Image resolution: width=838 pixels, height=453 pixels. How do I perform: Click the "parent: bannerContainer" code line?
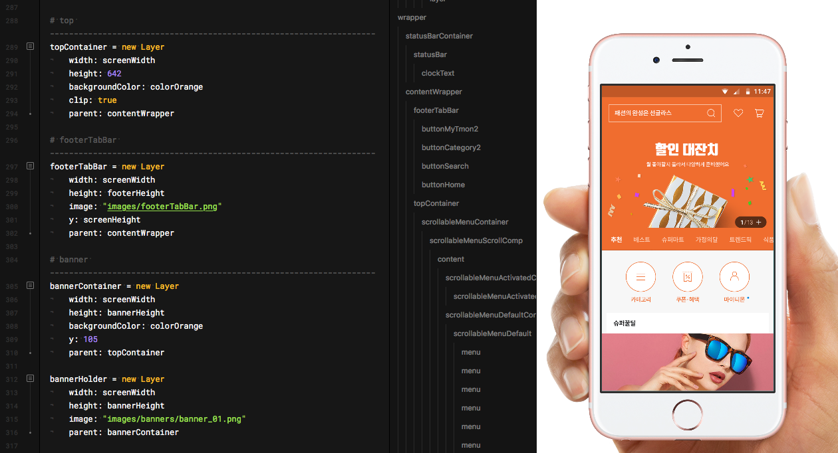tap(124, 432)
